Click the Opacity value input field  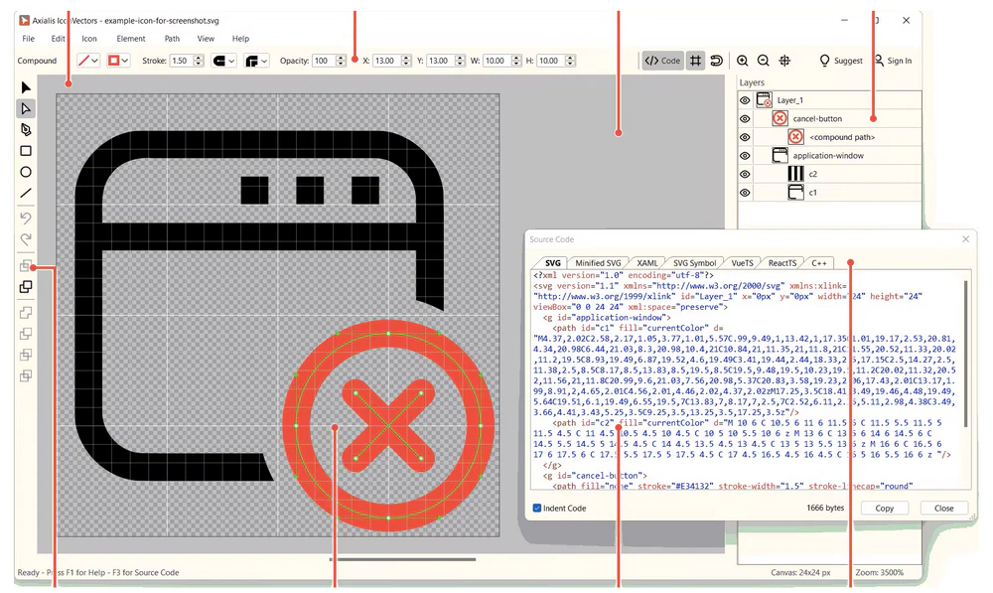tap(322, 61)
